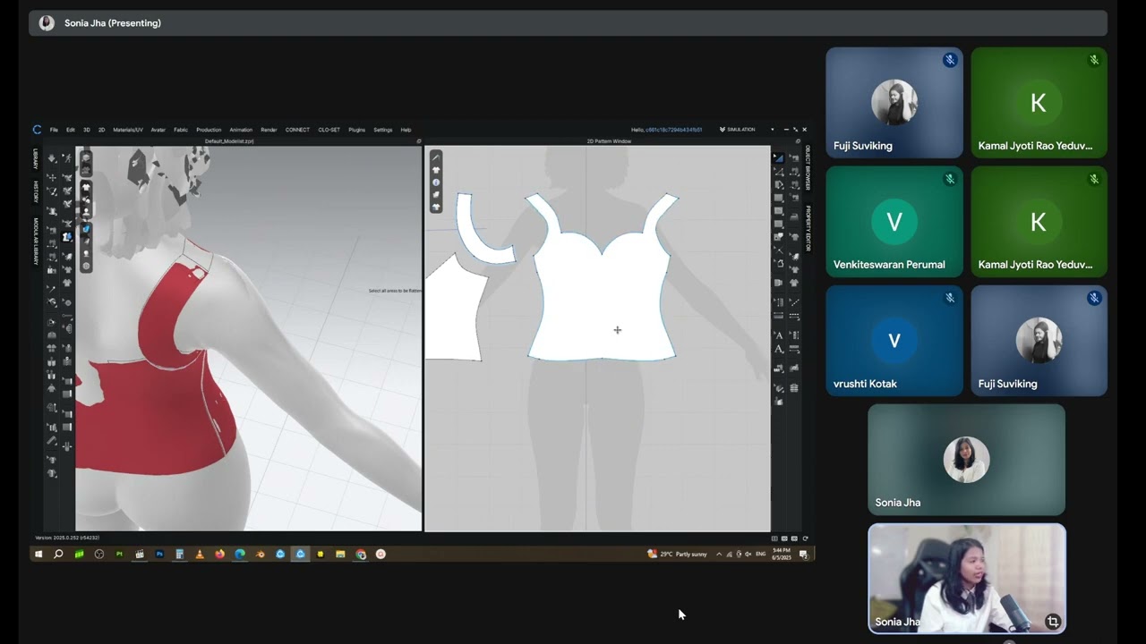This screenshot has width=1146, height=644.
Task: Open Blender from the Windows taskbar
Action: click(260, 554)
